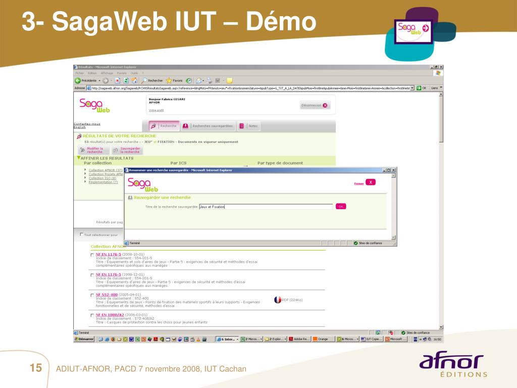Screen dimensions: 517x388
Task: Click the Modifier la recherche button
Action: tap(94, 150)
